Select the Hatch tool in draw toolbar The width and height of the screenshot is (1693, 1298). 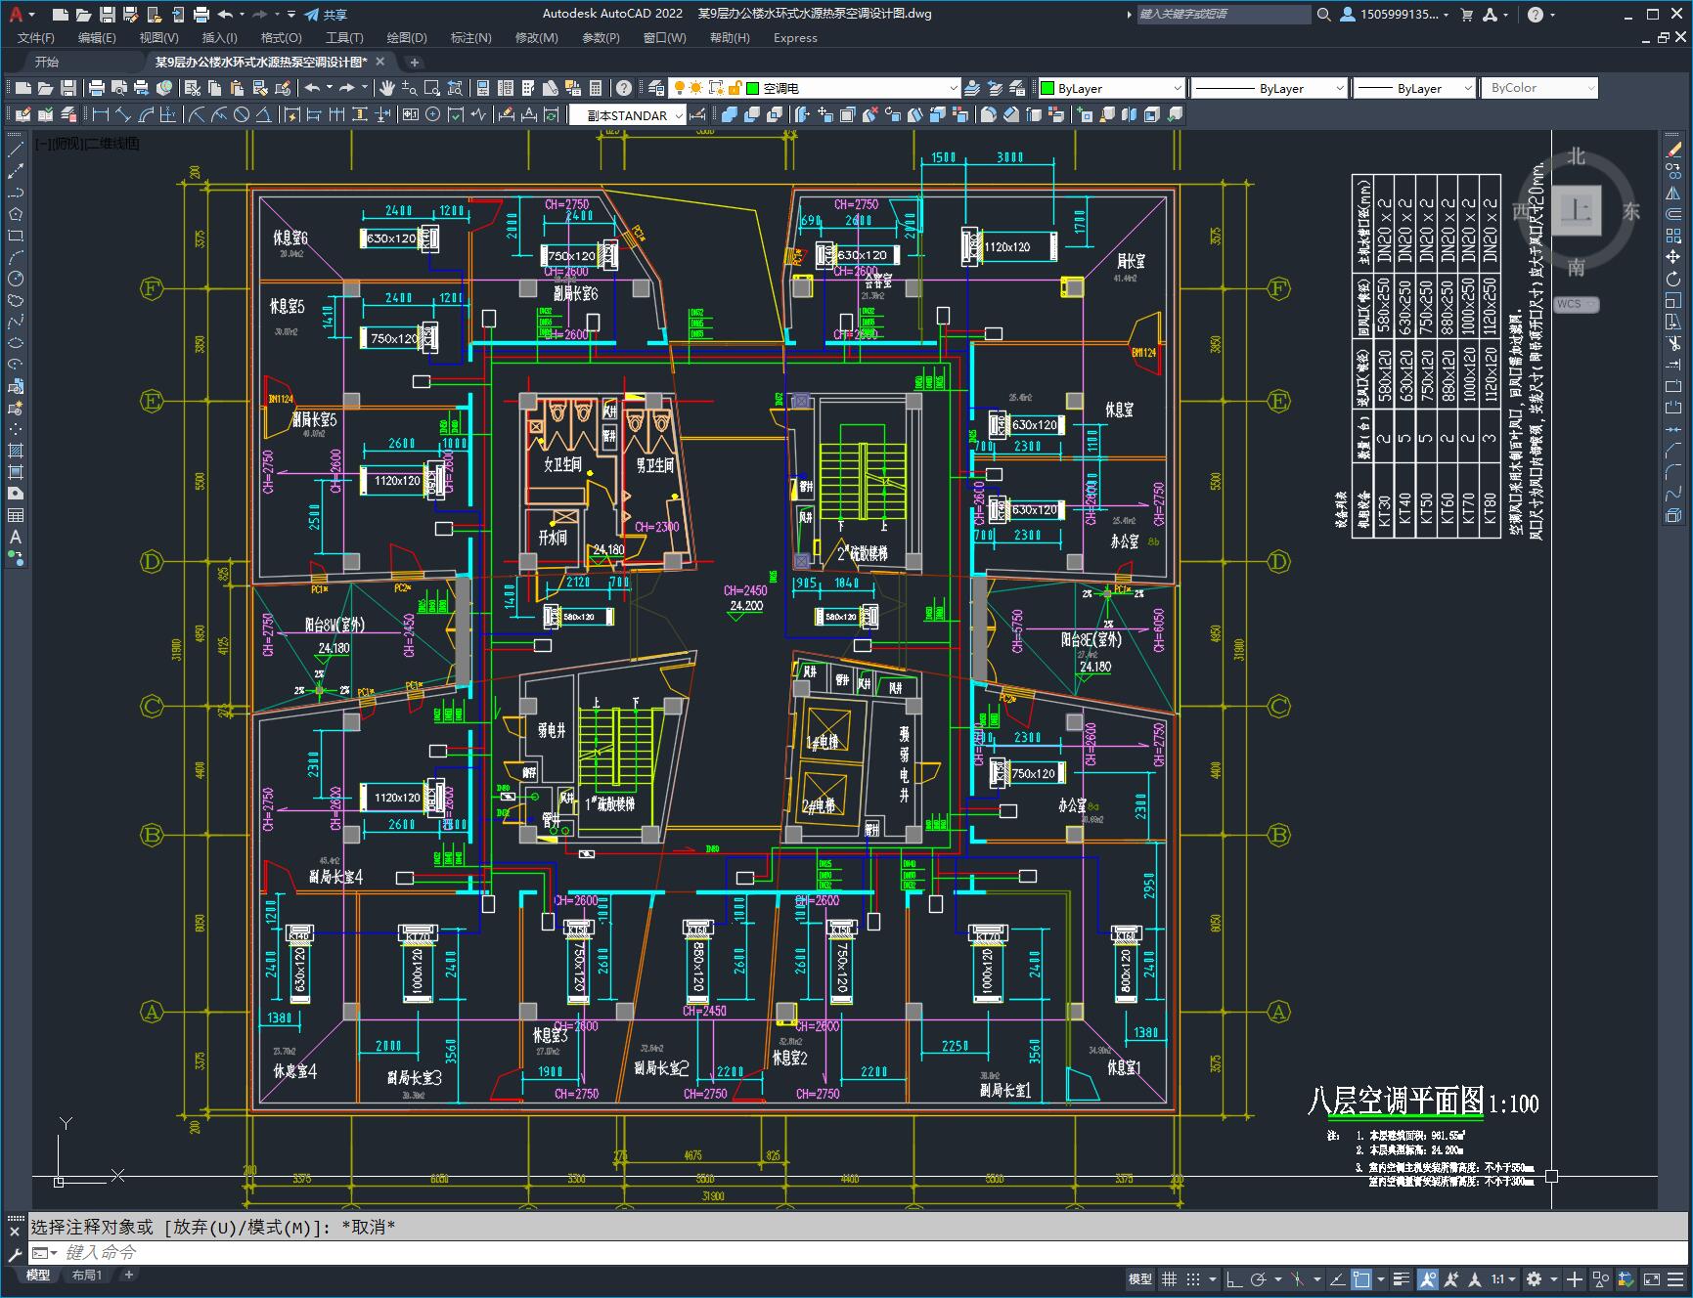(x=16, y=451)
